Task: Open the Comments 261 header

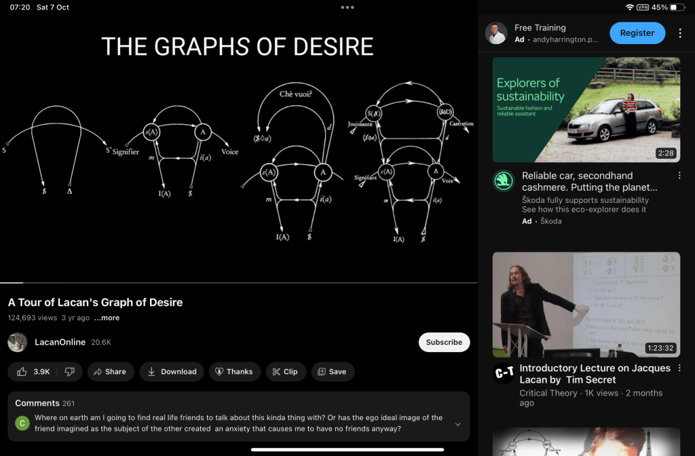Action: point(45,403)
